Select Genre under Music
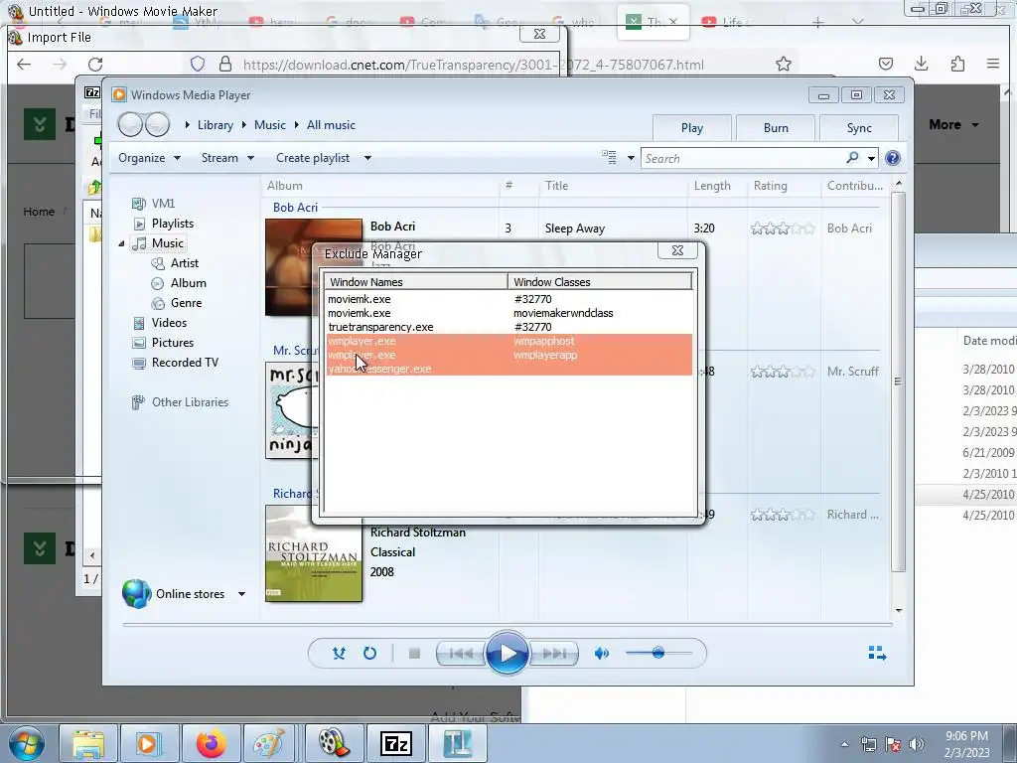Screen dimensions: 1017x763 coord(186,303)
